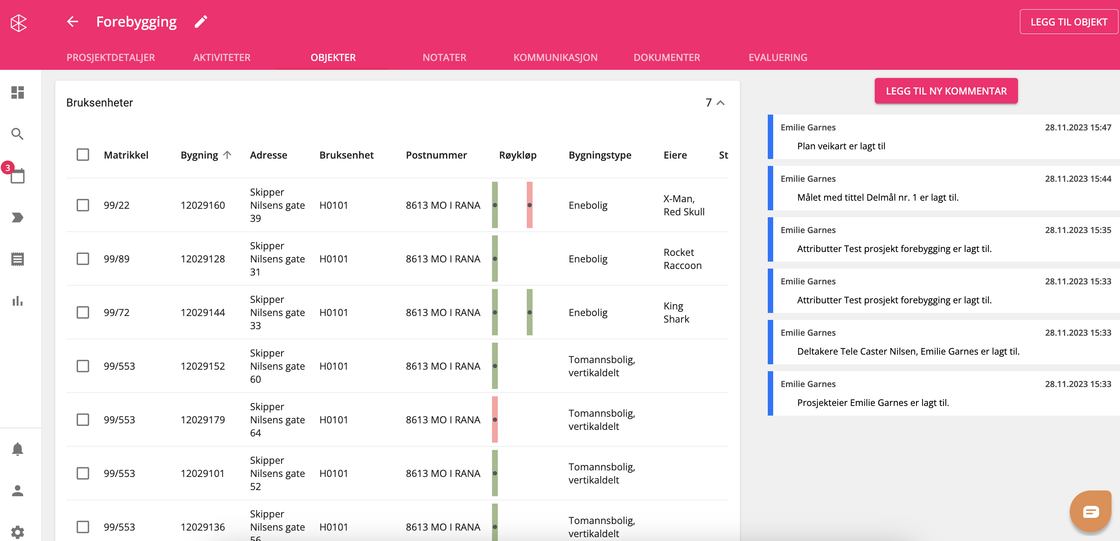The image size is (1120, 541).
Task: Check the row for building 12029160
Action: click(x=83, y=205)
